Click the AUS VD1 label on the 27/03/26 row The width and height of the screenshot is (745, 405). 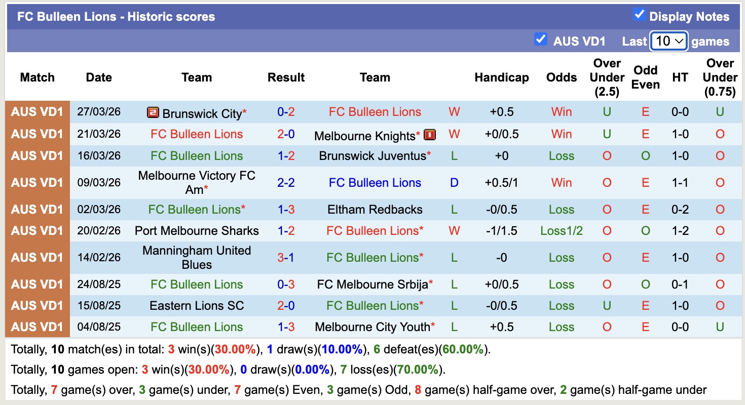point(36,112)
